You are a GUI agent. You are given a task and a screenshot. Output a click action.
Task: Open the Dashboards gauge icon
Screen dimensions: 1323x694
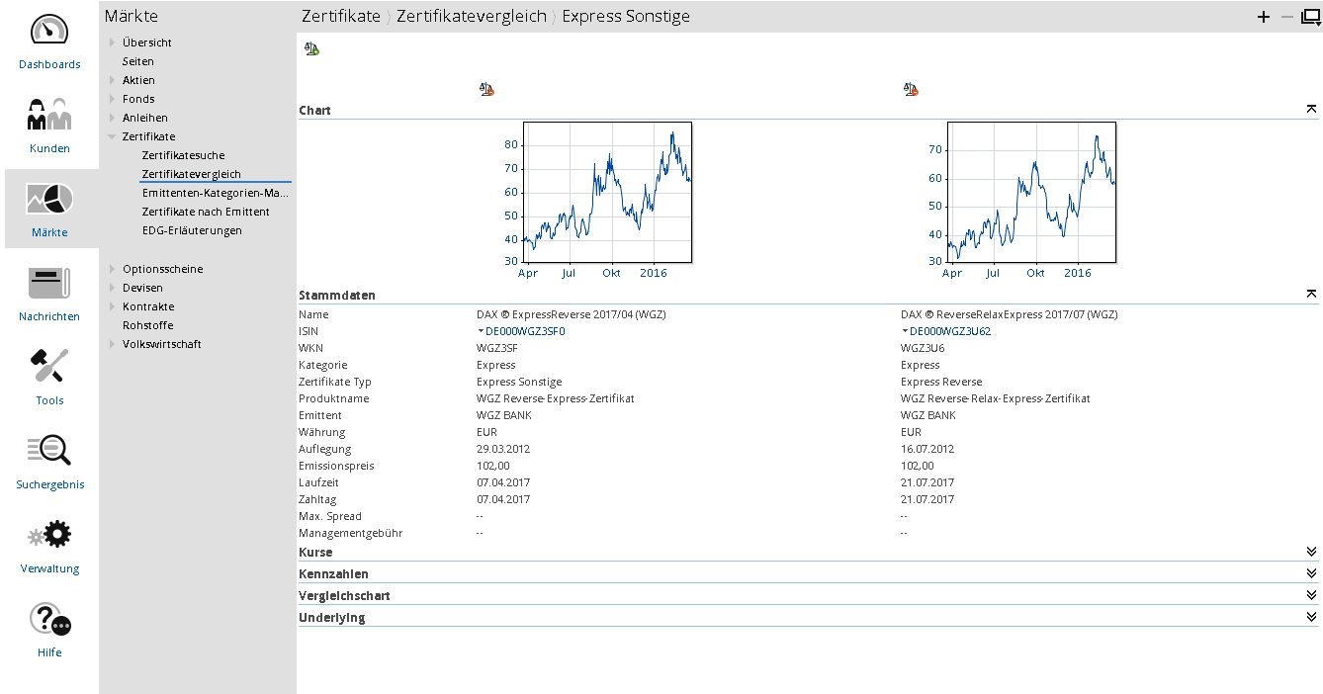(49, 31)
